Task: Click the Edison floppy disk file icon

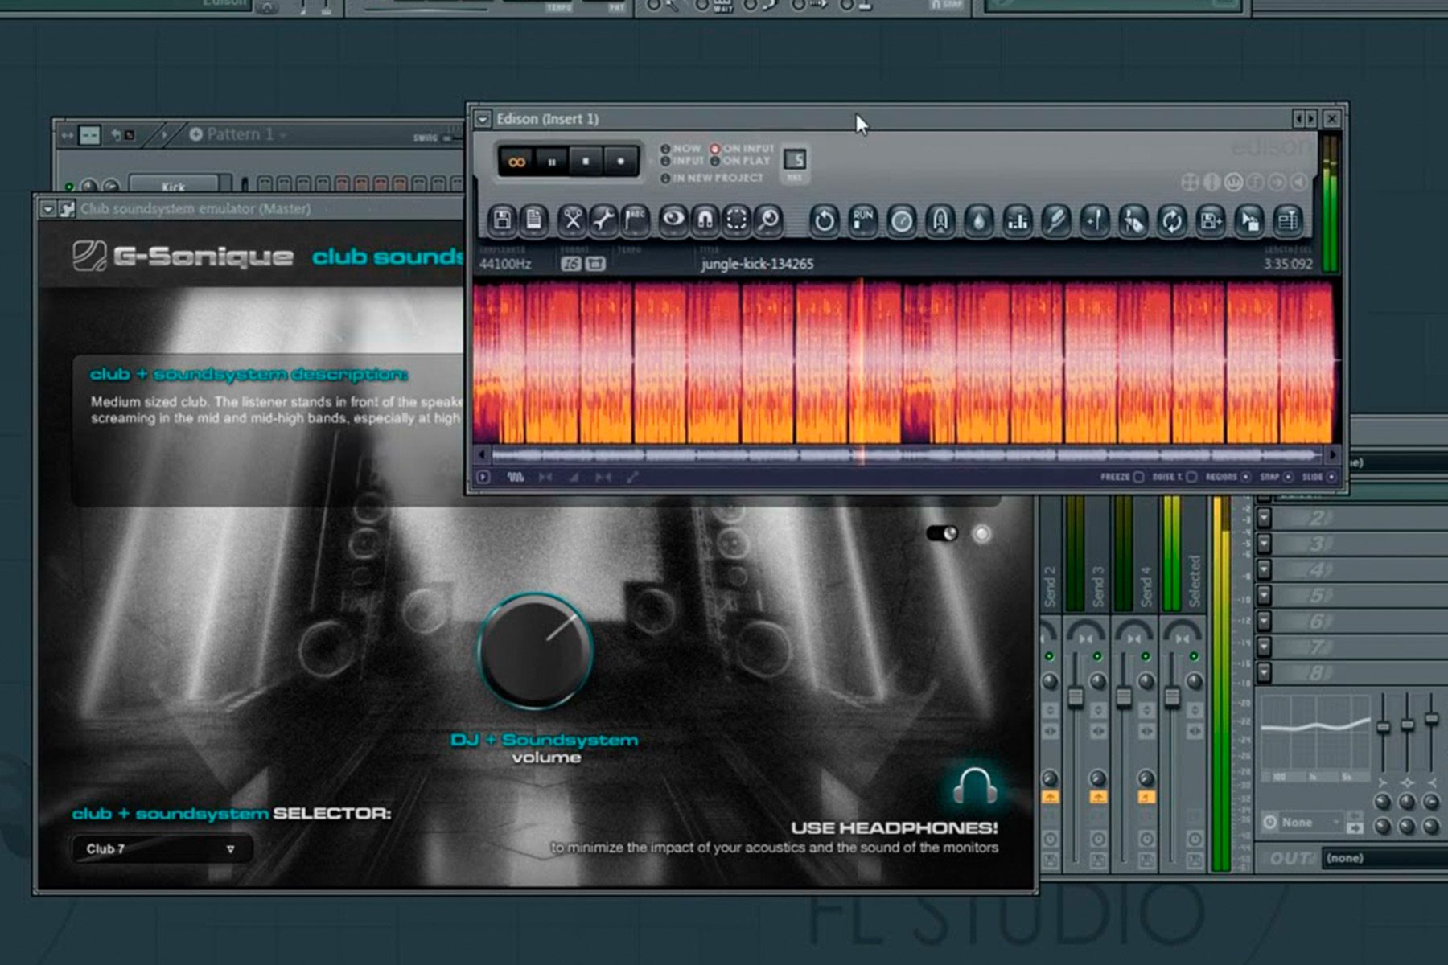Action: [x=503, y=220]
